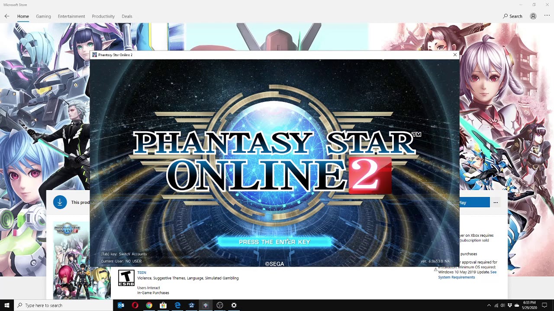The image size is (554, 311).
Task: Open the user account profile icon
Action: coord(533,16)
